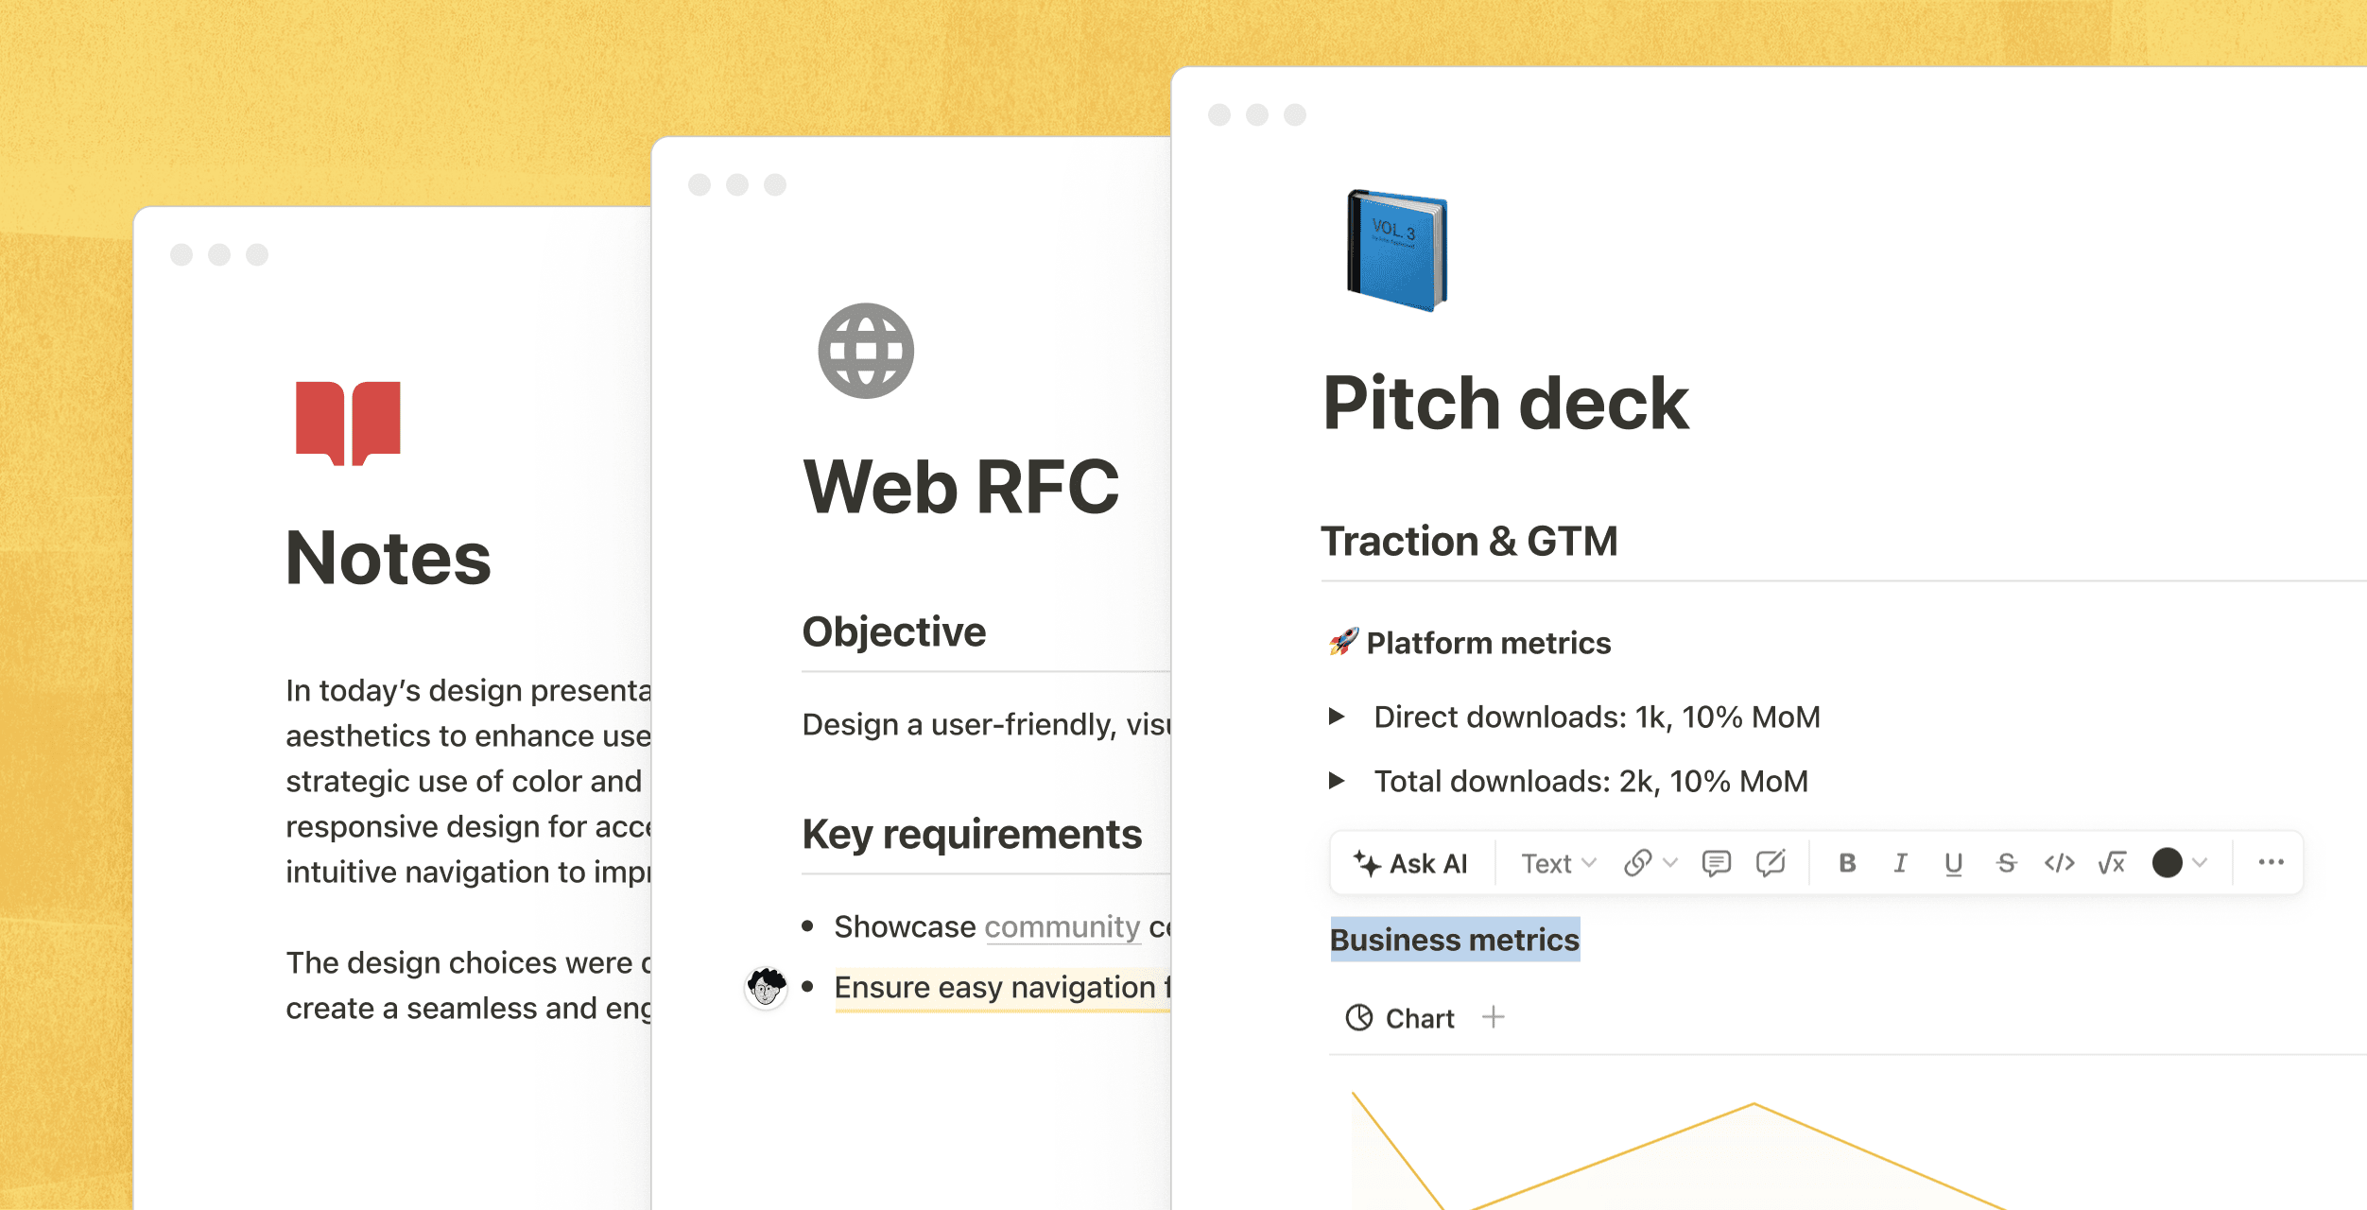Click the Pitch deck page title
The height and width of the screenshot is (1210, 2367).
click(x=1506, y=404)
